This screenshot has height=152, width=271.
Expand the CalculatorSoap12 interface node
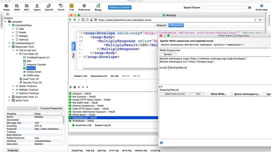pyautogui.click(x=9, y=43)
